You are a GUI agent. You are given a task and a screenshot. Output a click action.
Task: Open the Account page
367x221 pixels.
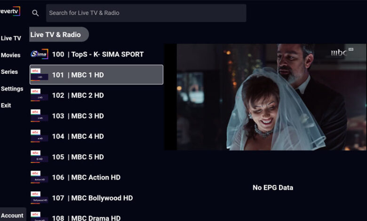tap(12, 215)
